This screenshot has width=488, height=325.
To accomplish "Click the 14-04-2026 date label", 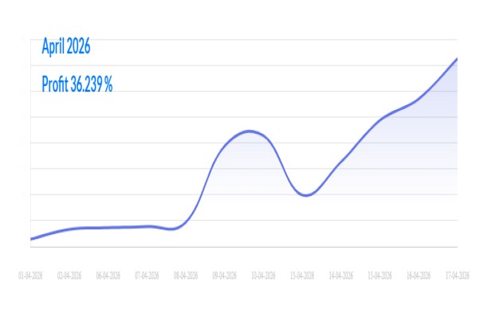I will tap(340, 276).
